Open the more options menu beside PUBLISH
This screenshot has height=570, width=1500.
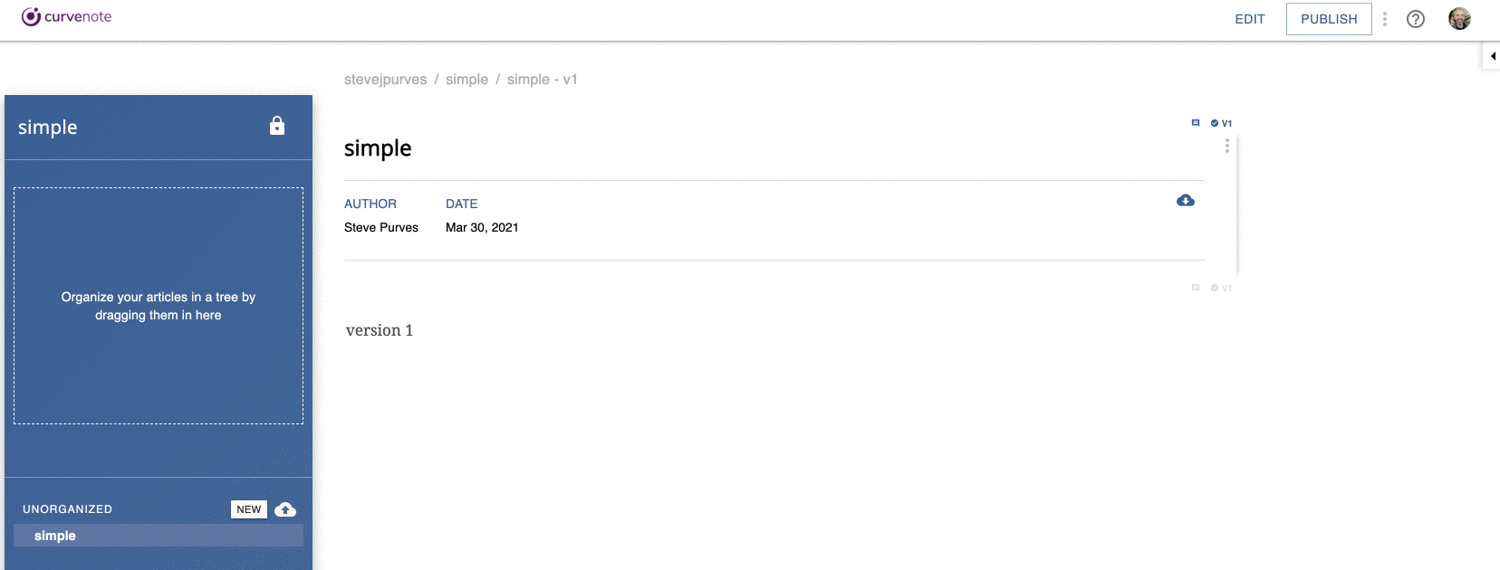click(1384, 19)
